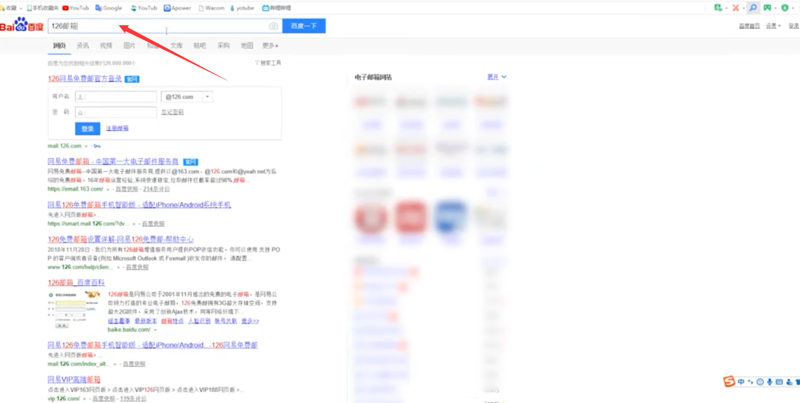This screenshot has width=800, height=403.
Task: Click the blue magnifier toolbar icon
Action: (x=753, y=8)
